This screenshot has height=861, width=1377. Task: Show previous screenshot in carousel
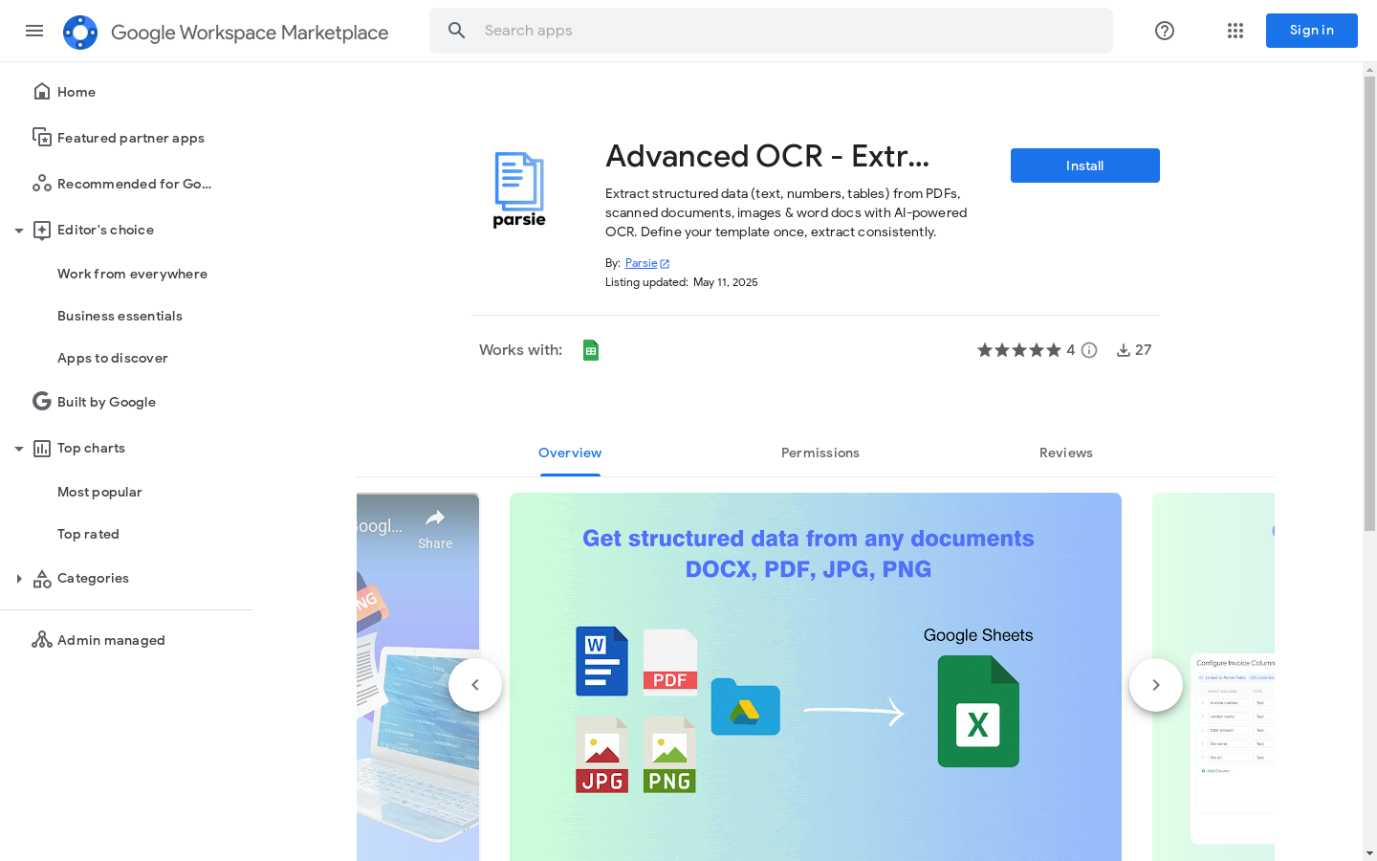[x=475, y=685]
